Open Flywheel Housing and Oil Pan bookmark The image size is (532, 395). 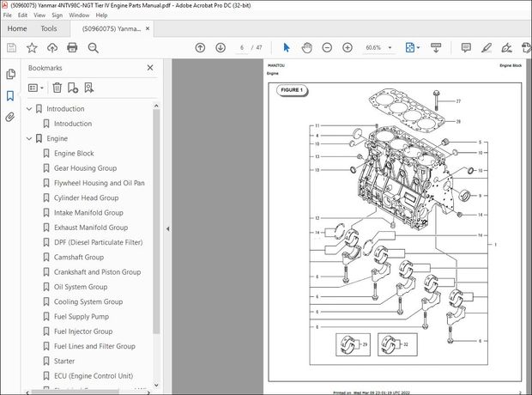100,183
